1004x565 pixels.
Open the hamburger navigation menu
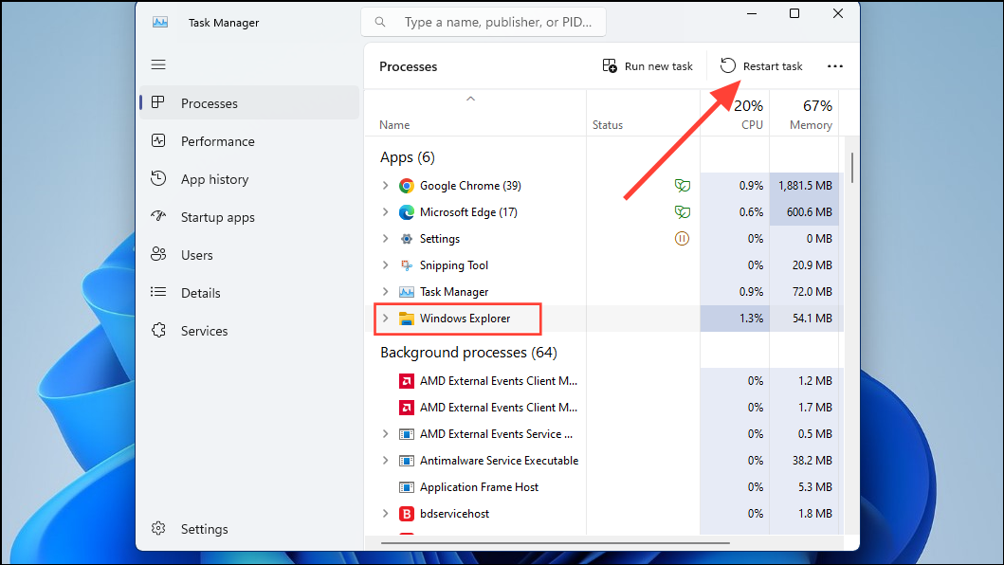(158, 64)
